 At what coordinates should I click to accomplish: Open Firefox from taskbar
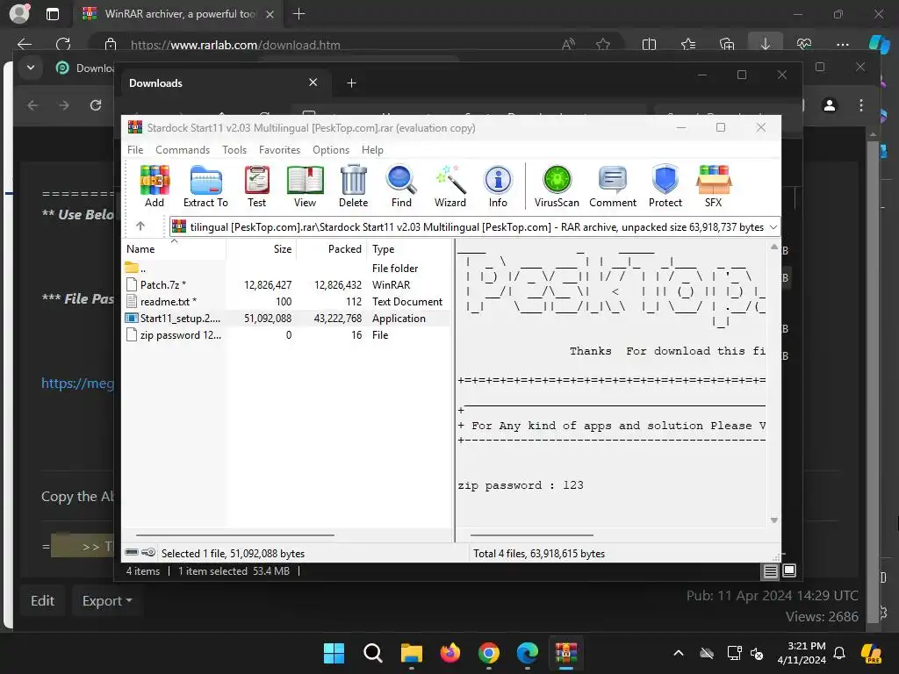click(x=450, y=653)
